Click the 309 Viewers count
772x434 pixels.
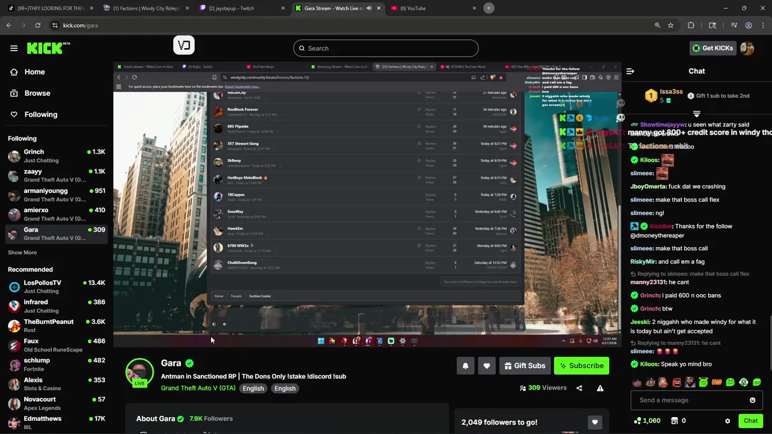(543, 388)
